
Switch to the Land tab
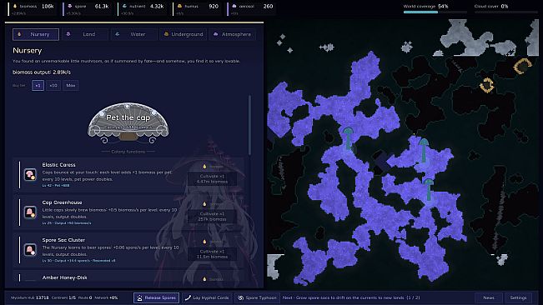(85, 34)
